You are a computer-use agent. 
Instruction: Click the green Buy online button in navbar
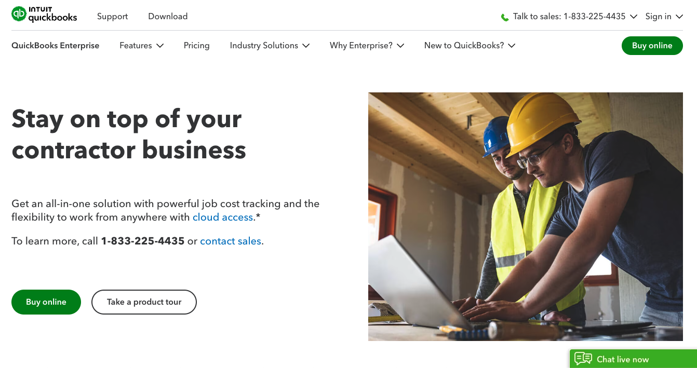click(x=652, y=46)
